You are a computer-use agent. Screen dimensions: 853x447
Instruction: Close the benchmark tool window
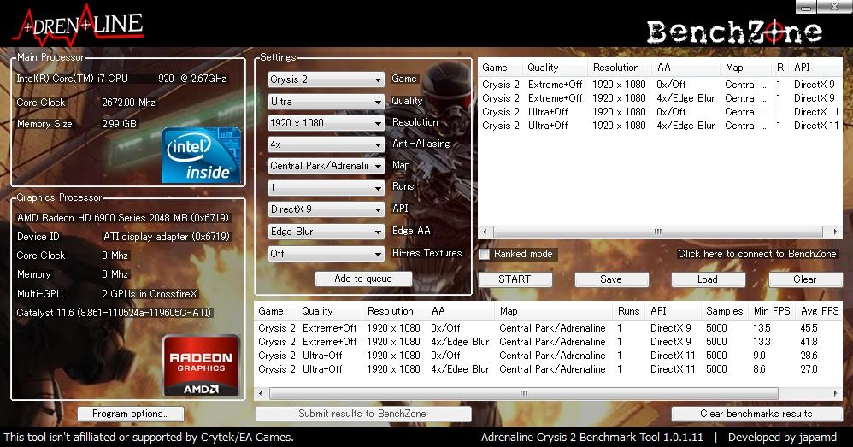834,7
